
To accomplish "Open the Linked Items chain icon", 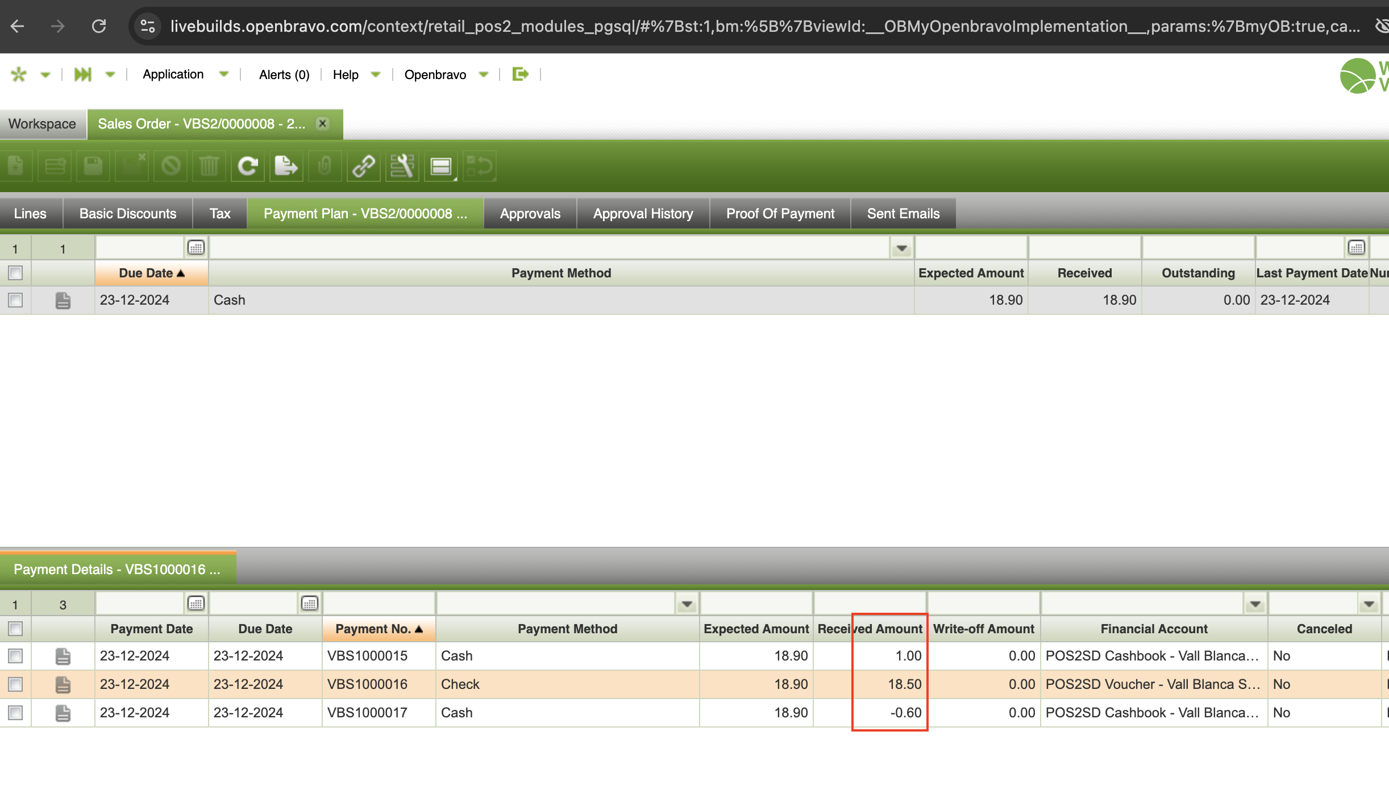I will tap(363, 167).
